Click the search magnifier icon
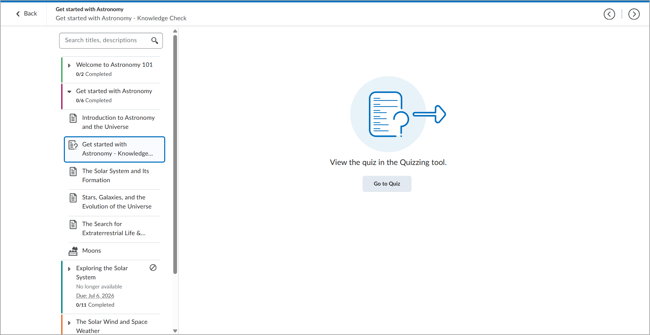The image size is (650, 335). coord(155,40)
